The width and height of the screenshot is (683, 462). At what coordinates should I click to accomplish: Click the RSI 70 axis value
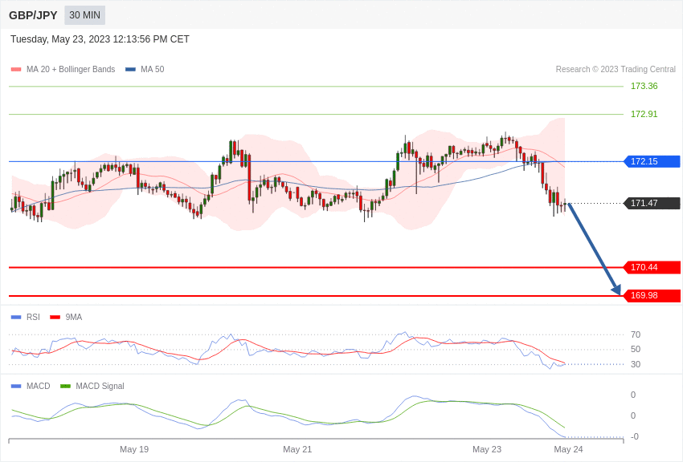click(636, 335)
